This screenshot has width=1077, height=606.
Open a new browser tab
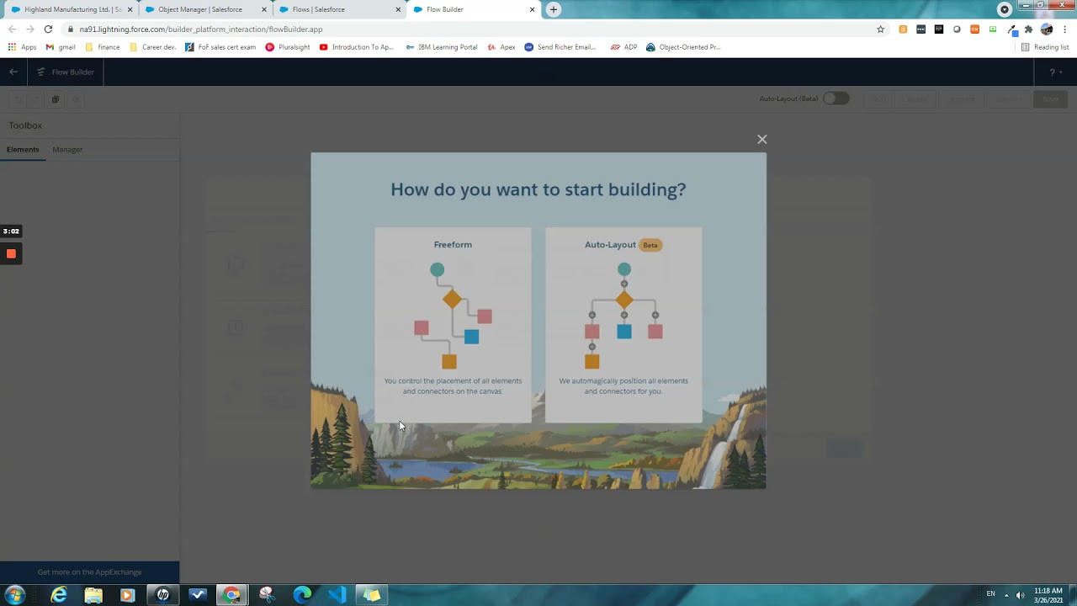click(553, 9)
